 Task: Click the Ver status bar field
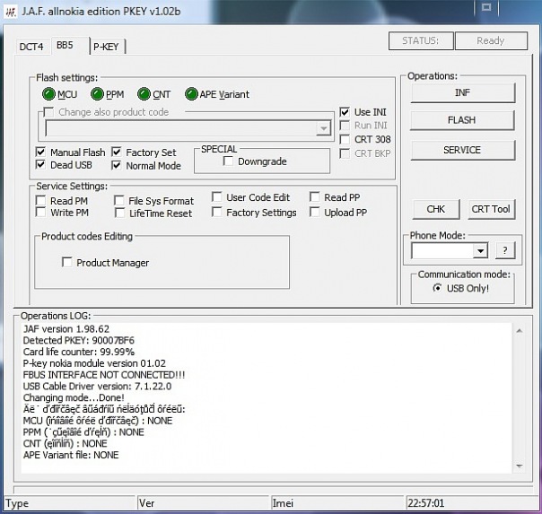tap(203, 503)
